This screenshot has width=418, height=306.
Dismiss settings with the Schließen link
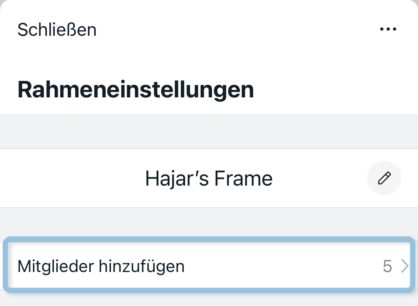click(57, 30)
